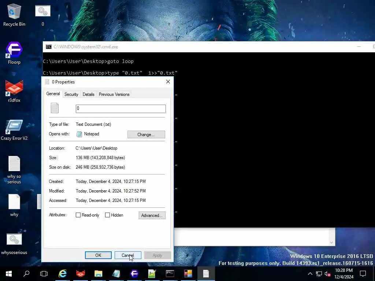Click the scroll down arrow behind cmd window

[x=331, y=242]
